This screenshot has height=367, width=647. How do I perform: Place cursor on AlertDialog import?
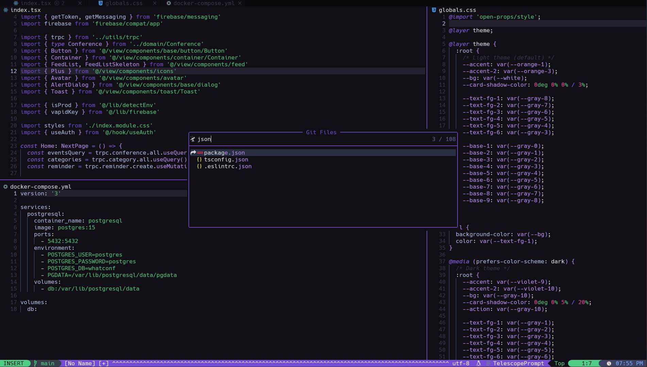pos(69,85)
